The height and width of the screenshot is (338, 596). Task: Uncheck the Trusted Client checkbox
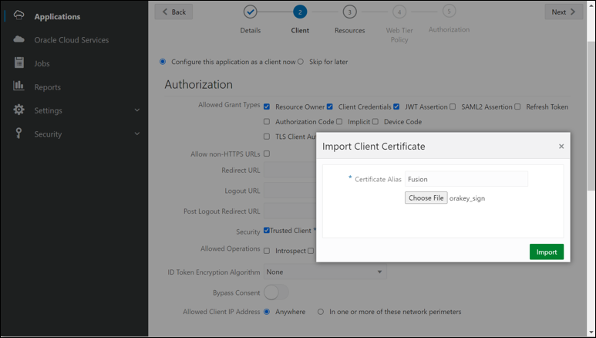click(x=267, y=230)
